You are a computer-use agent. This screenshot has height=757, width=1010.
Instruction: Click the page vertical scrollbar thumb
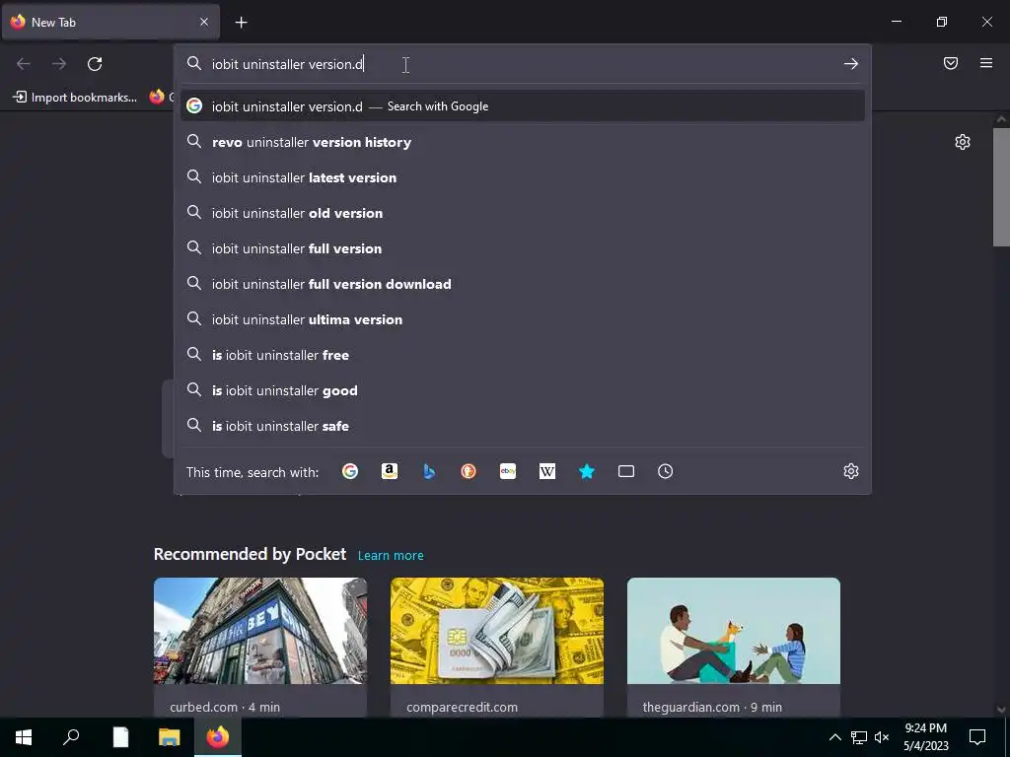(x=1001, y=186)
